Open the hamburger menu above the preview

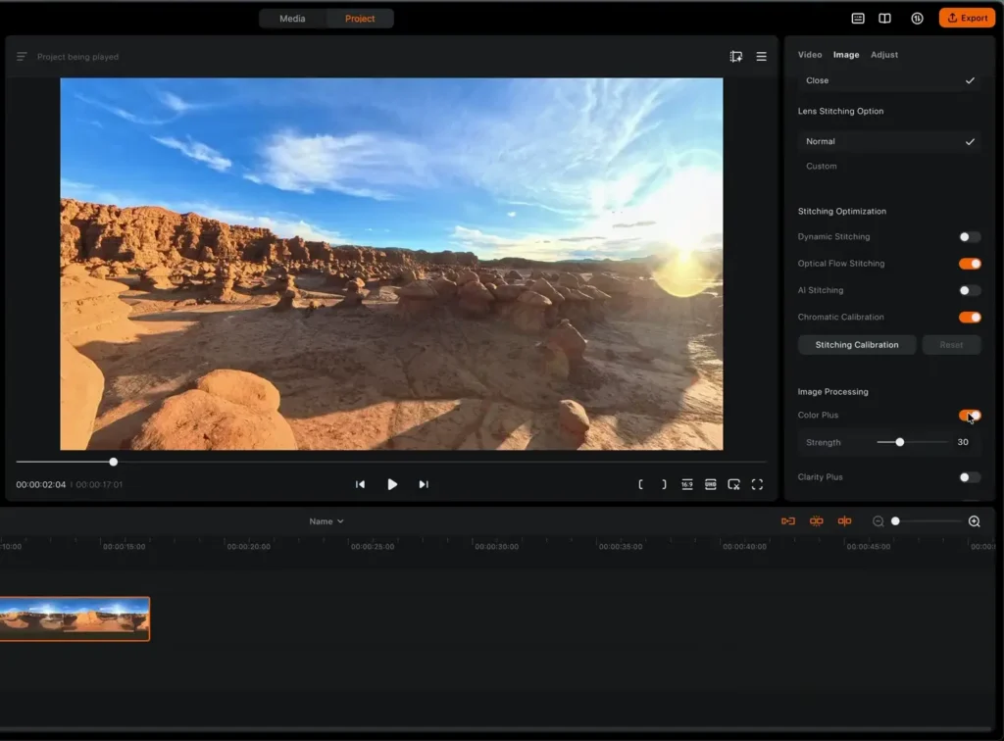761,57
